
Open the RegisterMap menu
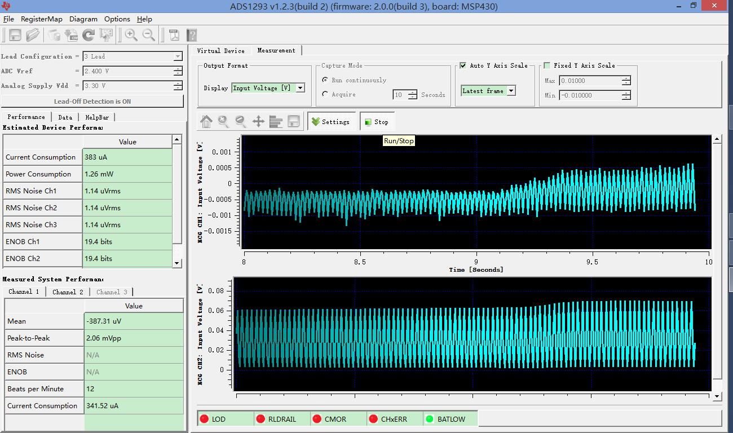click(41, 19)
